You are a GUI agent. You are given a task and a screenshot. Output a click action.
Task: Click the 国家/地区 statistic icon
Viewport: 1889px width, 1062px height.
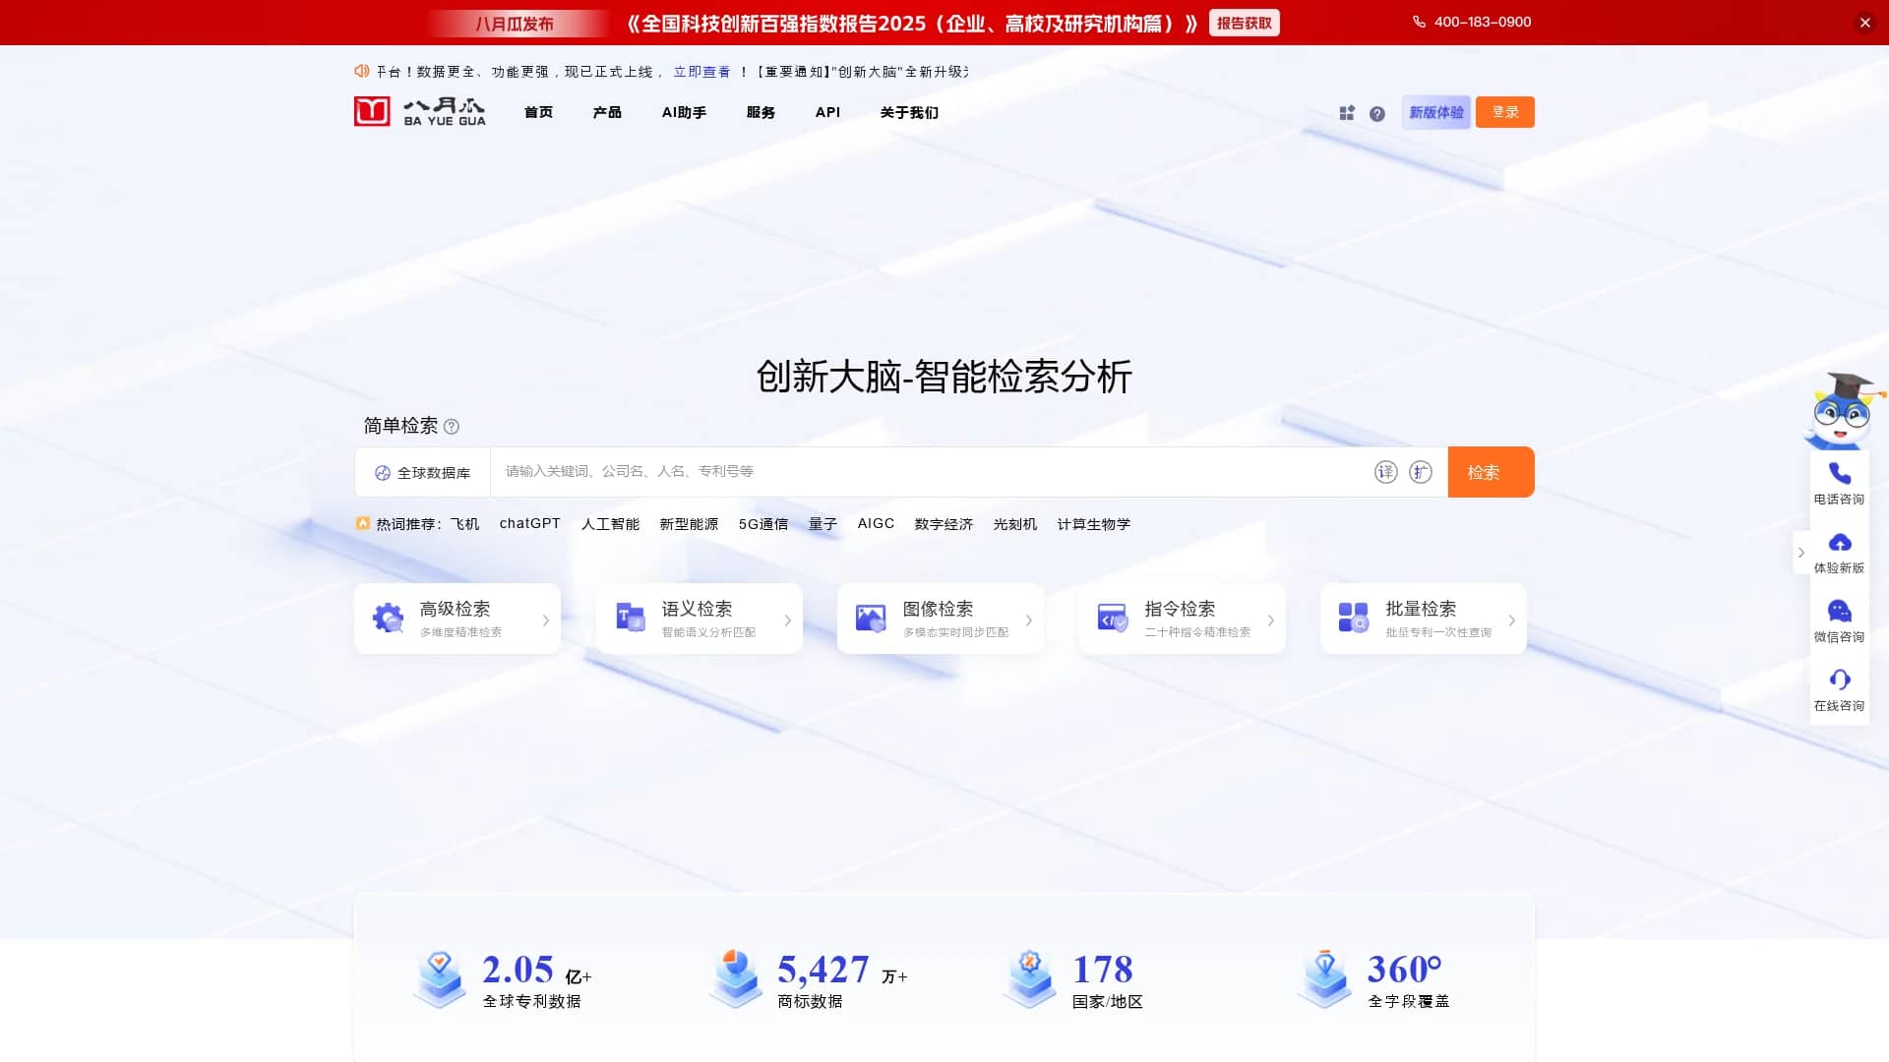pyautogui.click(x=1030, y=979)
